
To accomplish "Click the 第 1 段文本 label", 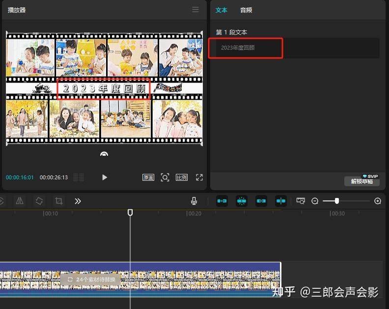I will pyautogui.click(x=231, y=32).
